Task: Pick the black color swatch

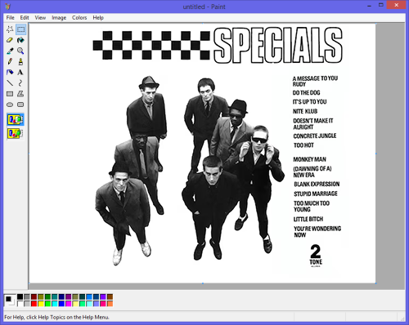Action: (x=20, y=296)
